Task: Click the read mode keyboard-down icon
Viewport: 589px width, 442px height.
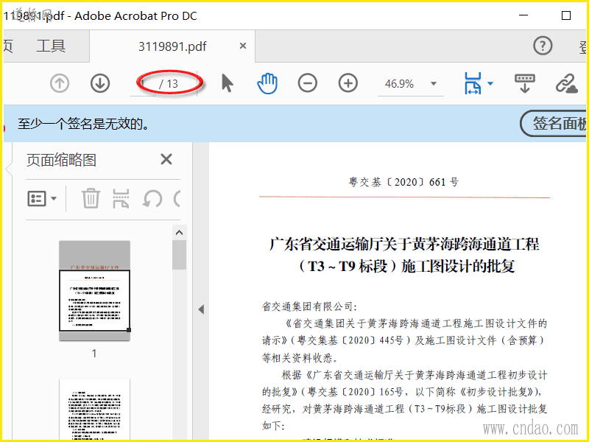Action: pyautogui.click(x=525, y=83)
